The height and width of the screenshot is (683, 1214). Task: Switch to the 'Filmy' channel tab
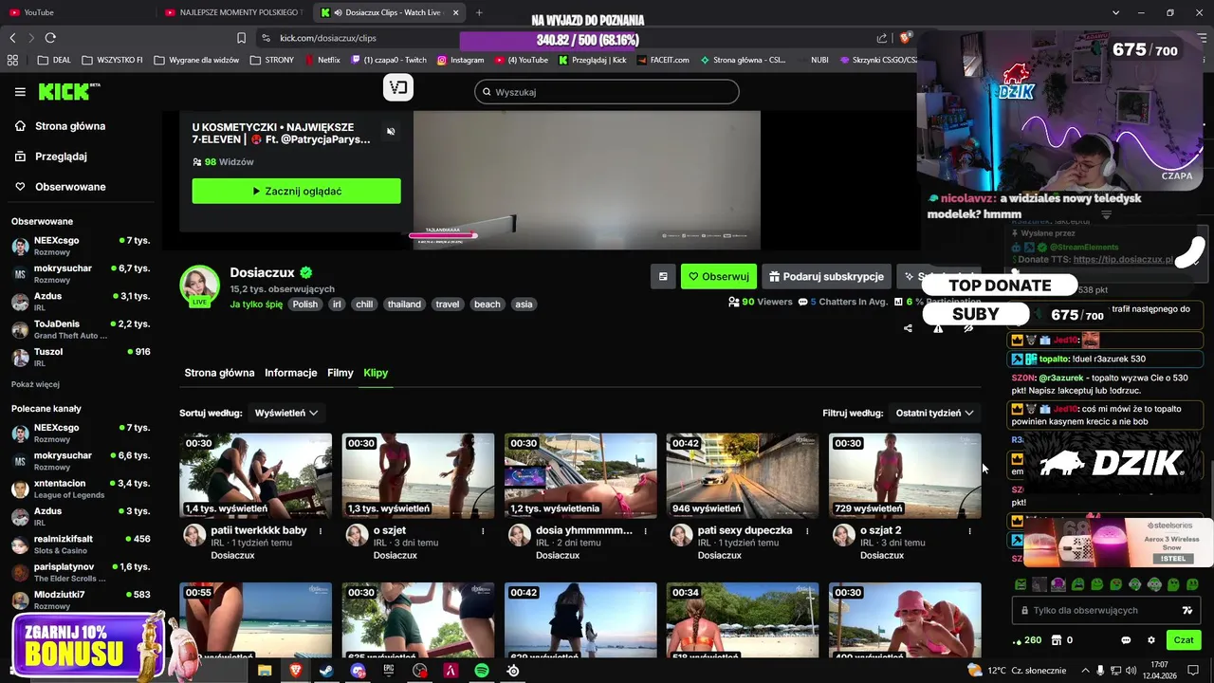tap(340, 373)
